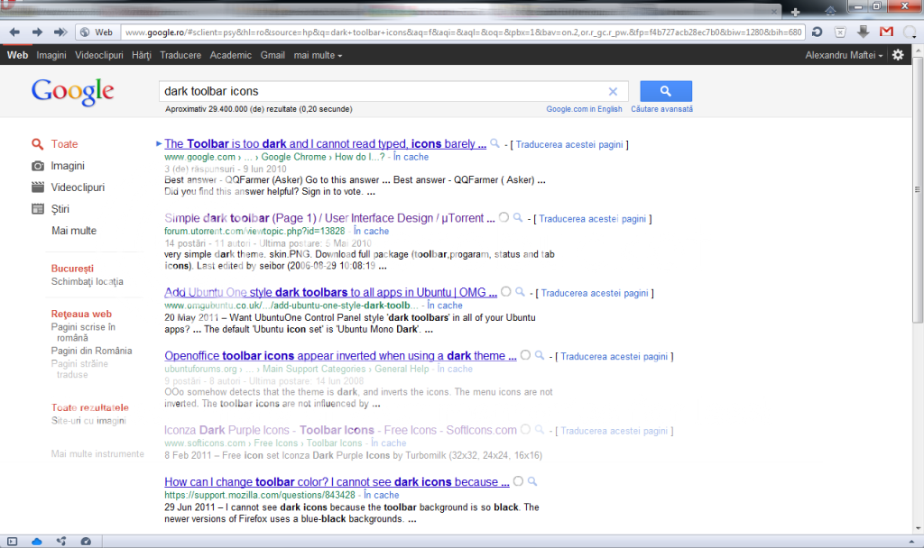
Task: Click the vertical scrollbar thumb
Action: pos(918,189)
